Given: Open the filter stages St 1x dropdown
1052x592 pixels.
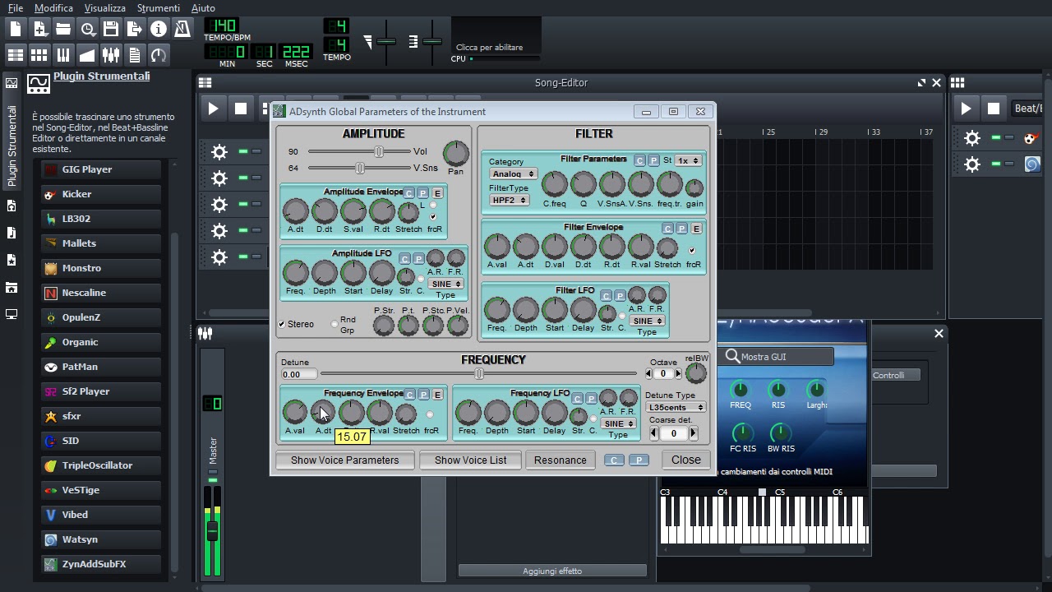Looking at the screenshot, I should point(688,161).
